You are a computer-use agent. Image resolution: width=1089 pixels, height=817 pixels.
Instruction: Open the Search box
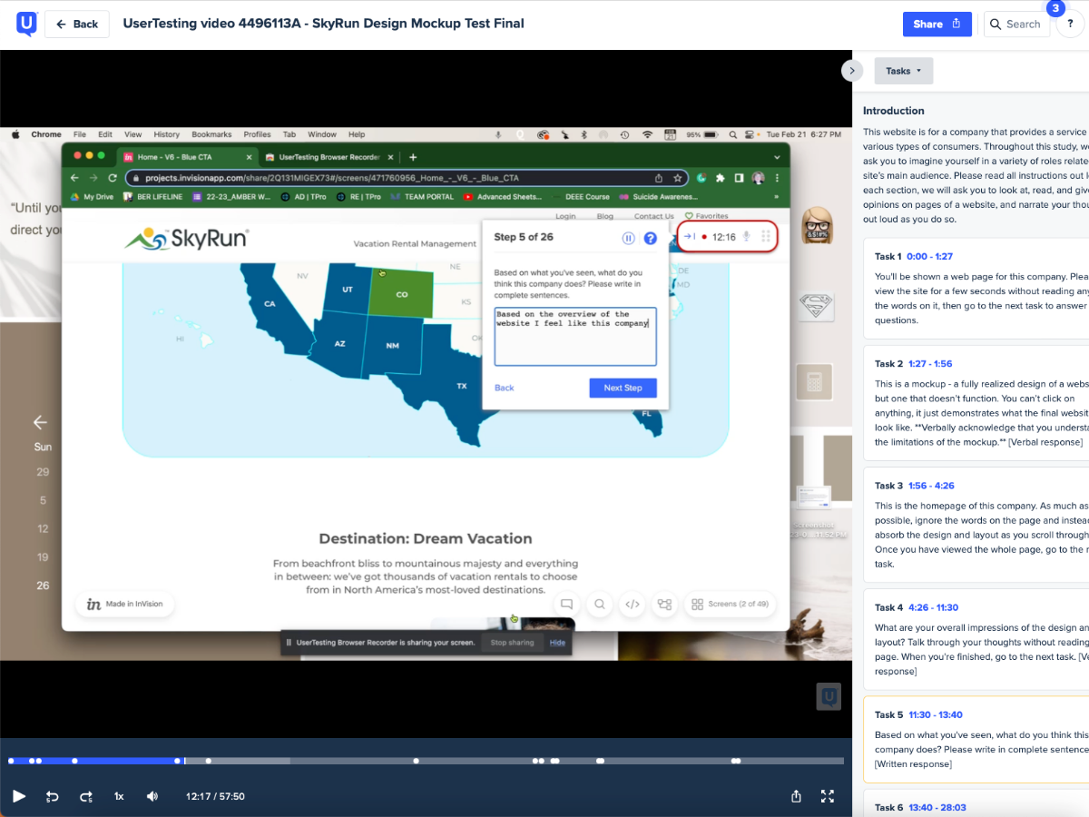pyautogui.click(x=1016, y=25)
